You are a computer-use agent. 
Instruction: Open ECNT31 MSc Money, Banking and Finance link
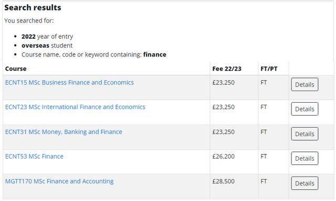[64, 132]
